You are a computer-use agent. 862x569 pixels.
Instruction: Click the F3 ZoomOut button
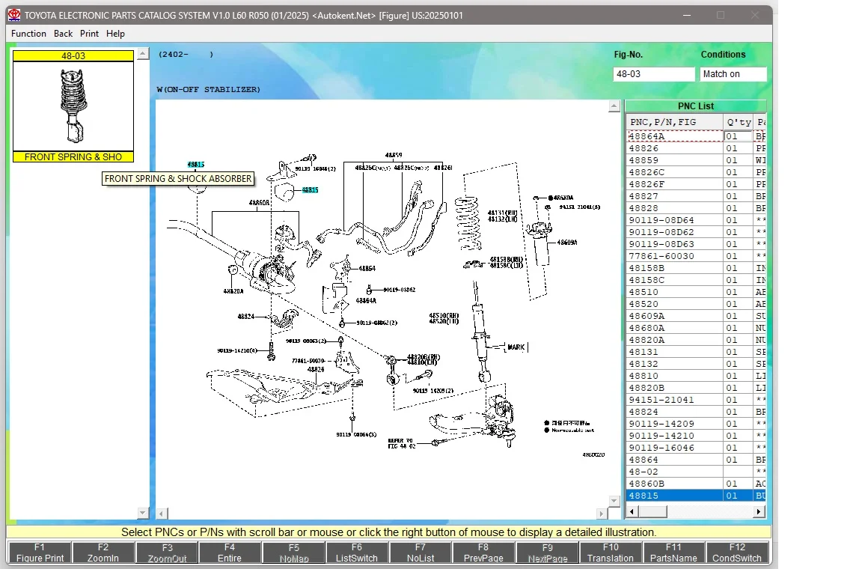(167, 553)
